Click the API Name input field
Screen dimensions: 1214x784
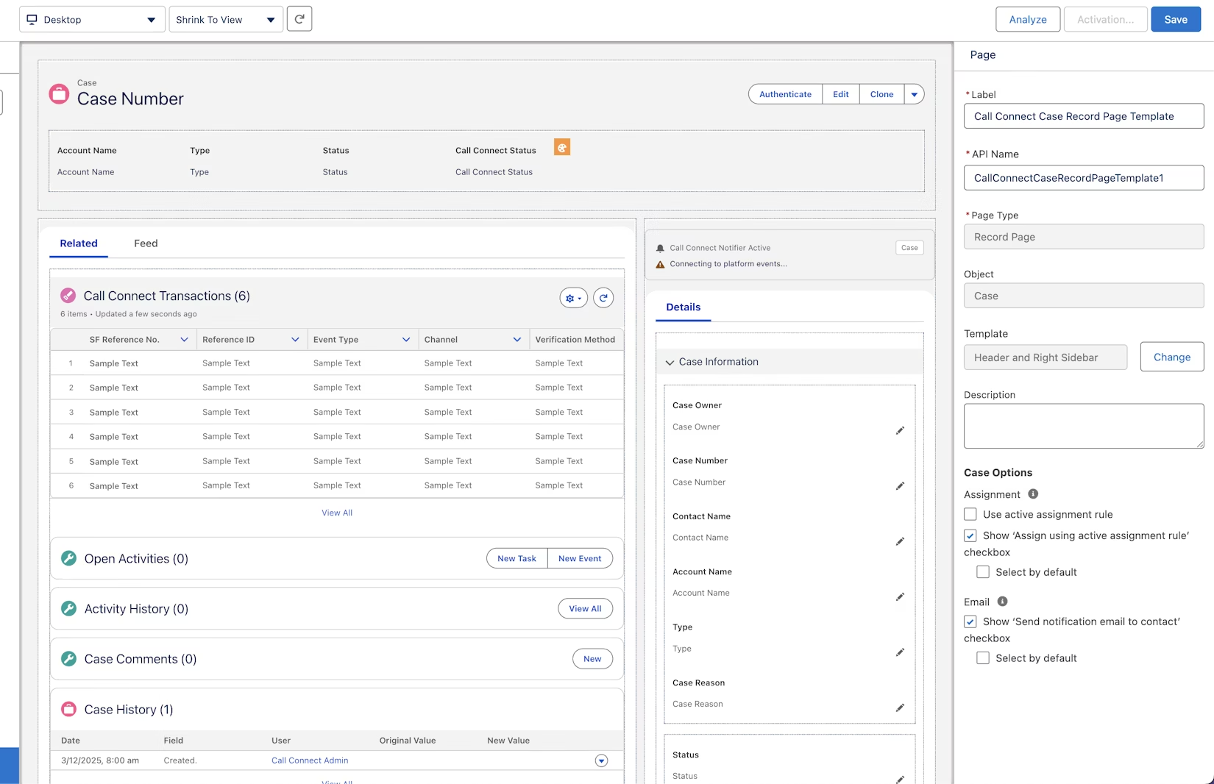point(1084,178)
